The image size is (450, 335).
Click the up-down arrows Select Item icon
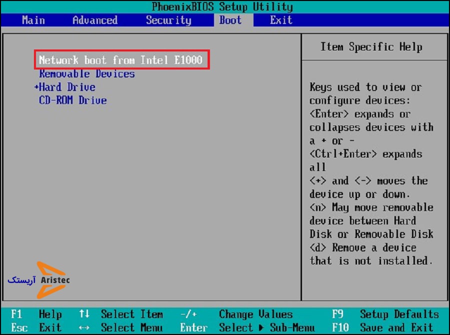coord(84,314)
